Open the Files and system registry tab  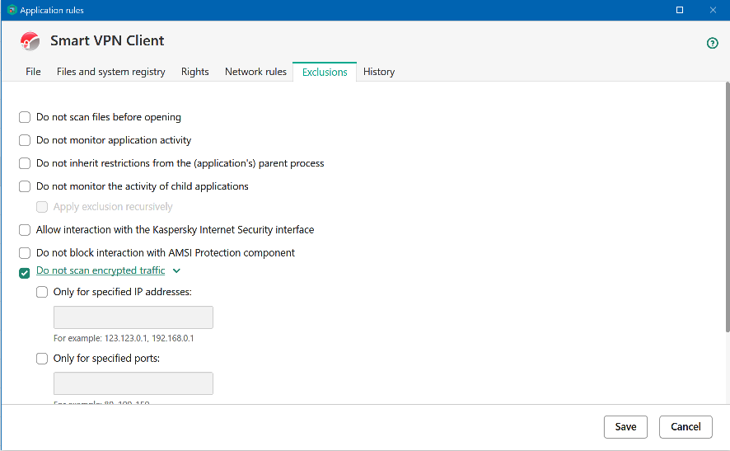(x=111, y=72)
